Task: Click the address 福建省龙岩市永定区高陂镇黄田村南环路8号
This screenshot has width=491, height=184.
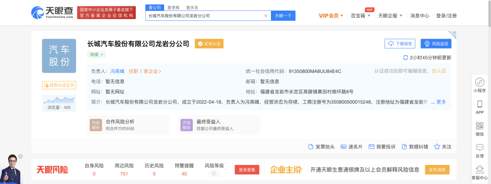Action: (307, 92)
